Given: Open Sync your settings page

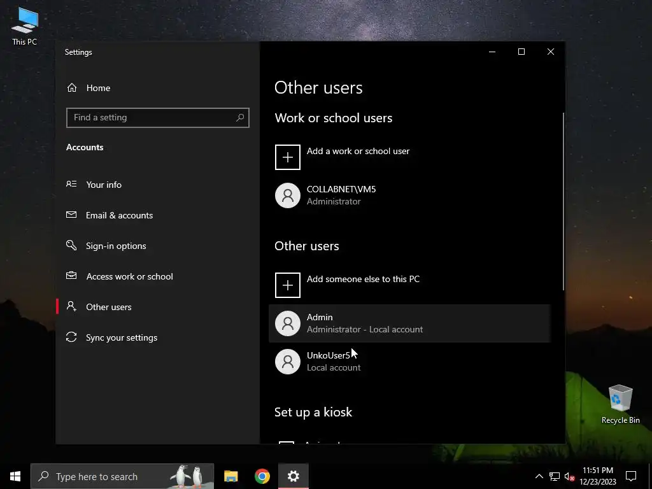Looking at the screenshot, I should 158,337.
